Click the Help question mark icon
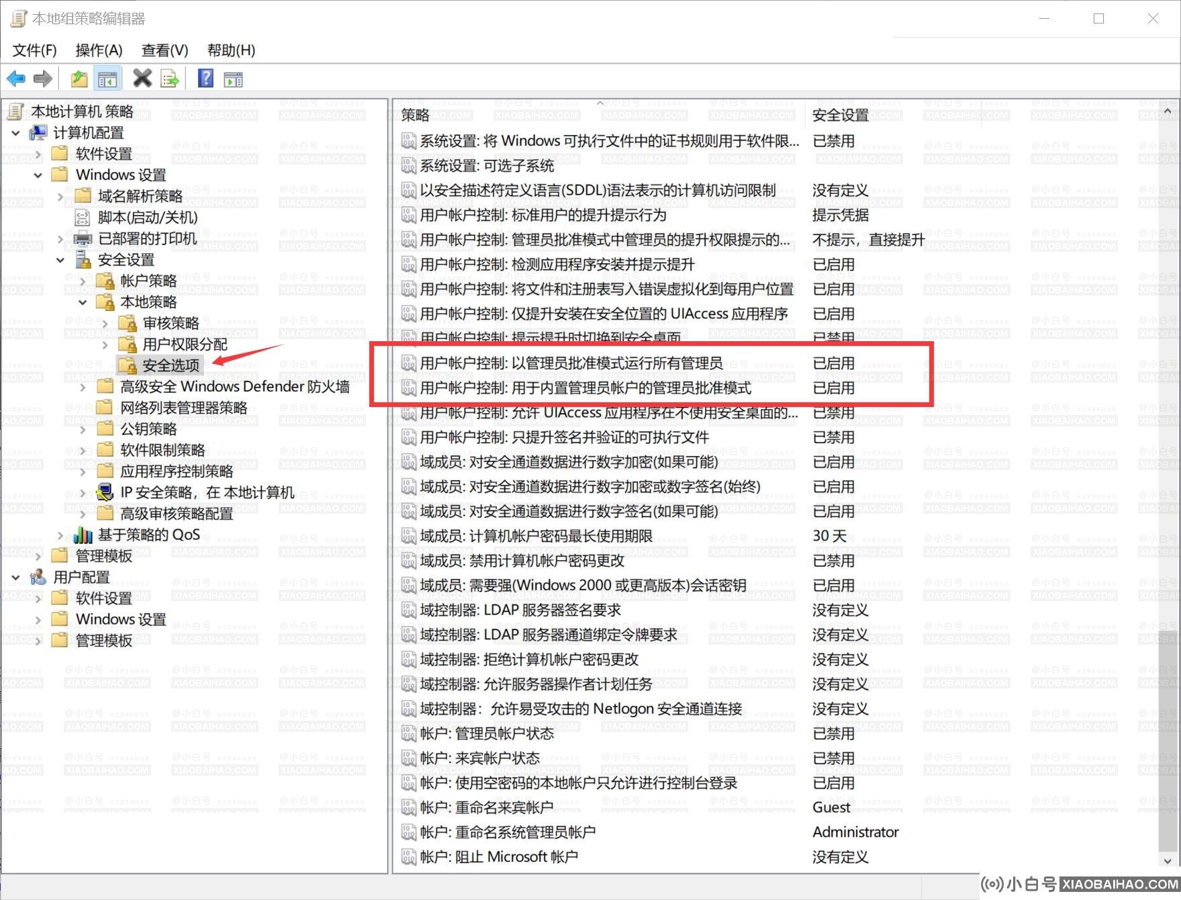 tap(206, 79)
